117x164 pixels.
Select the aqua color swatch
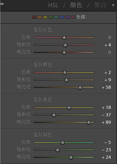pos(56,17)
